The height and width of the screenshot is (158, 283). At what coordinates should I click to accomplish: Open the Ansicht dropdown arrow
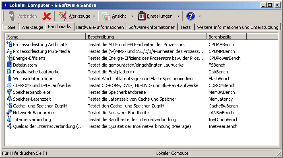tap(132, 16)
